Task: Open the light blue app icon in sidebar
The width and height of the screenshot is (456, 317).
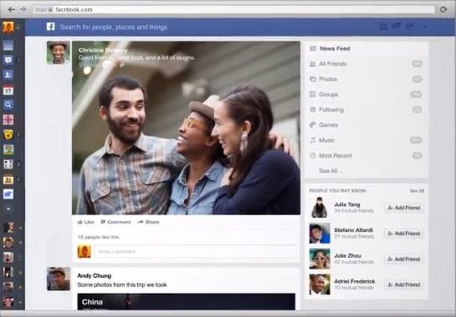Action: click(x=8, y=194)
